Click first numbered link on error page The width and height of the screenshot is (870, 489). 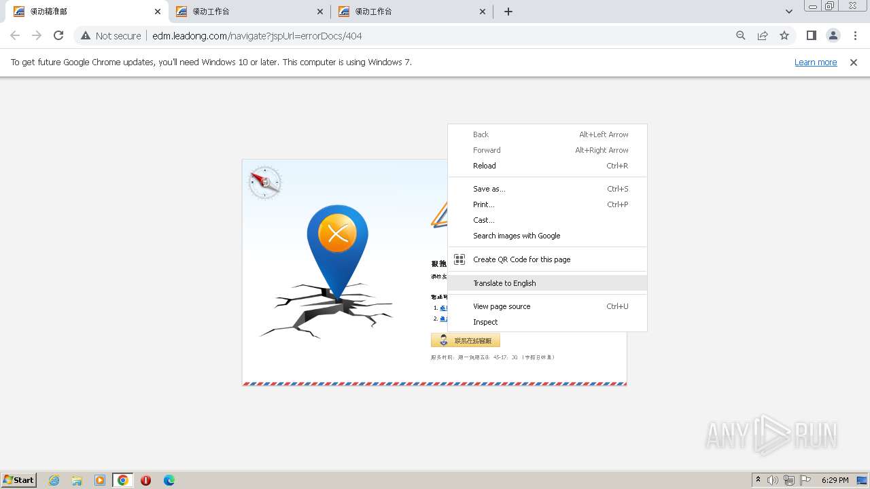pyautogui.click(x=443, y=308)
